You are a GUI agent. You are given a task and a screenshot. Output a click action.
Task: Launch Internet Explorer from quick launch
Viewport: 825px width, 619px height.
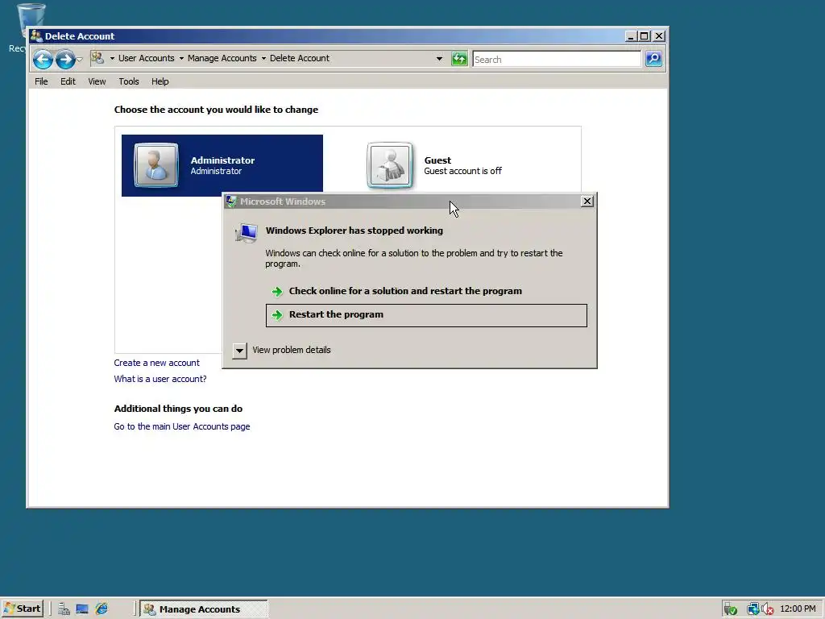pos(102,609)
